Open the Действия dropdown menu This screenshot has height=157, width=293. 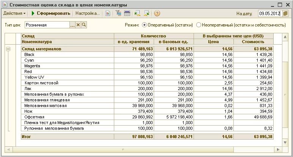coord(14,13)
